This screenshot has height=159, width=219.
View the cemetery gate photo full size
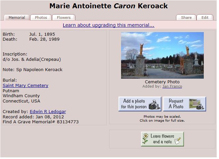tap(162, 56)
